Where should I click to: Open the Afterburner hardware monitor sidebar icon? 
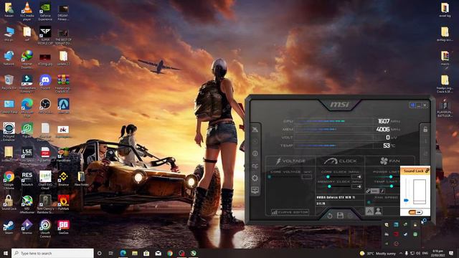click(x=255, y=191)
